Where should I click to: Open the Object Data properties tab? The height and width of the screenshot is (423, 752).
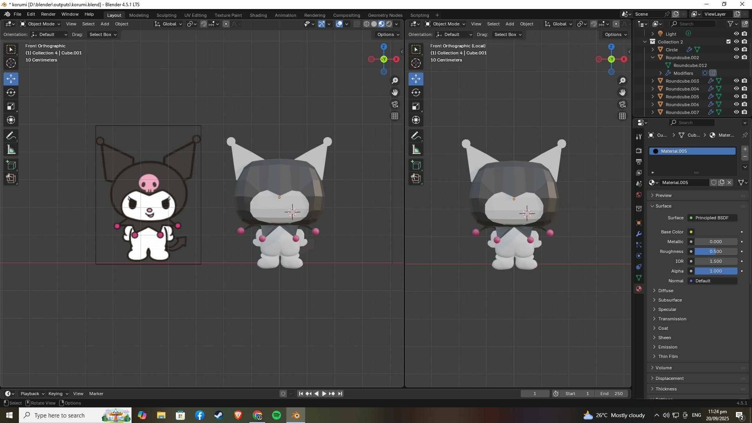[639, 278]
